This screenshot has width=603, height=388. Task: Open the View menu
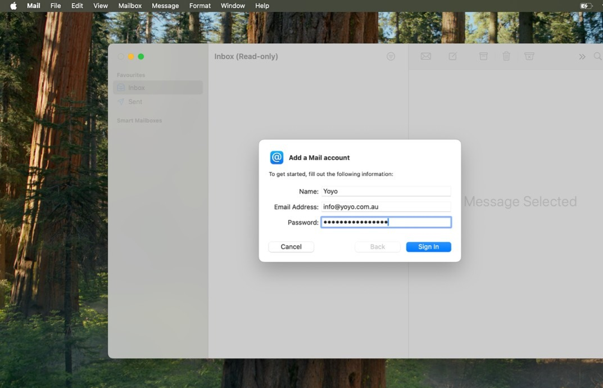[101, 6]
